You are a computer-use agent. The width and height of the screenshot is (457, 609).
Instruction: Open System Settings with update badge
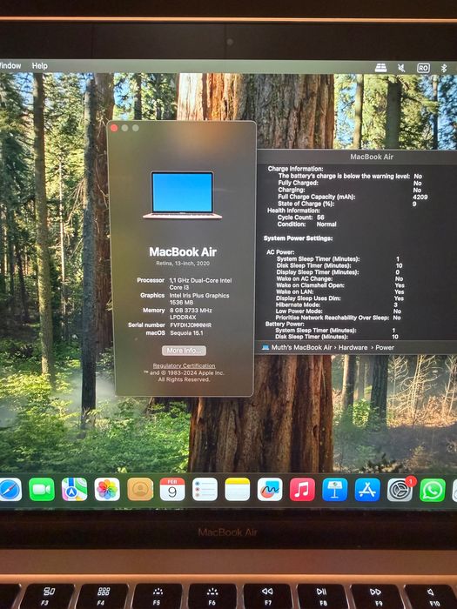[400, 489]
